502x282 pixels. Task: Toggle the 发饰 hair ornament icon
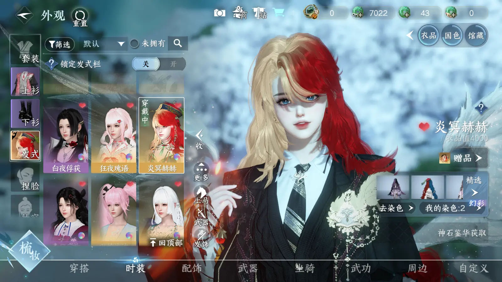(201, 239)
